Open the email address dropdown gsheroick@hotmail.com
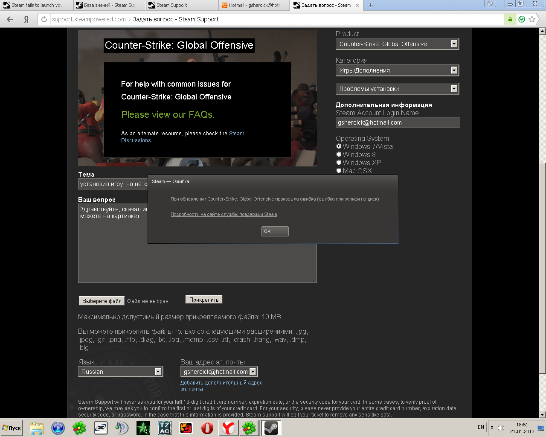Image resolution: width=546 pixels, height=437 pixels. click(219, 372)
